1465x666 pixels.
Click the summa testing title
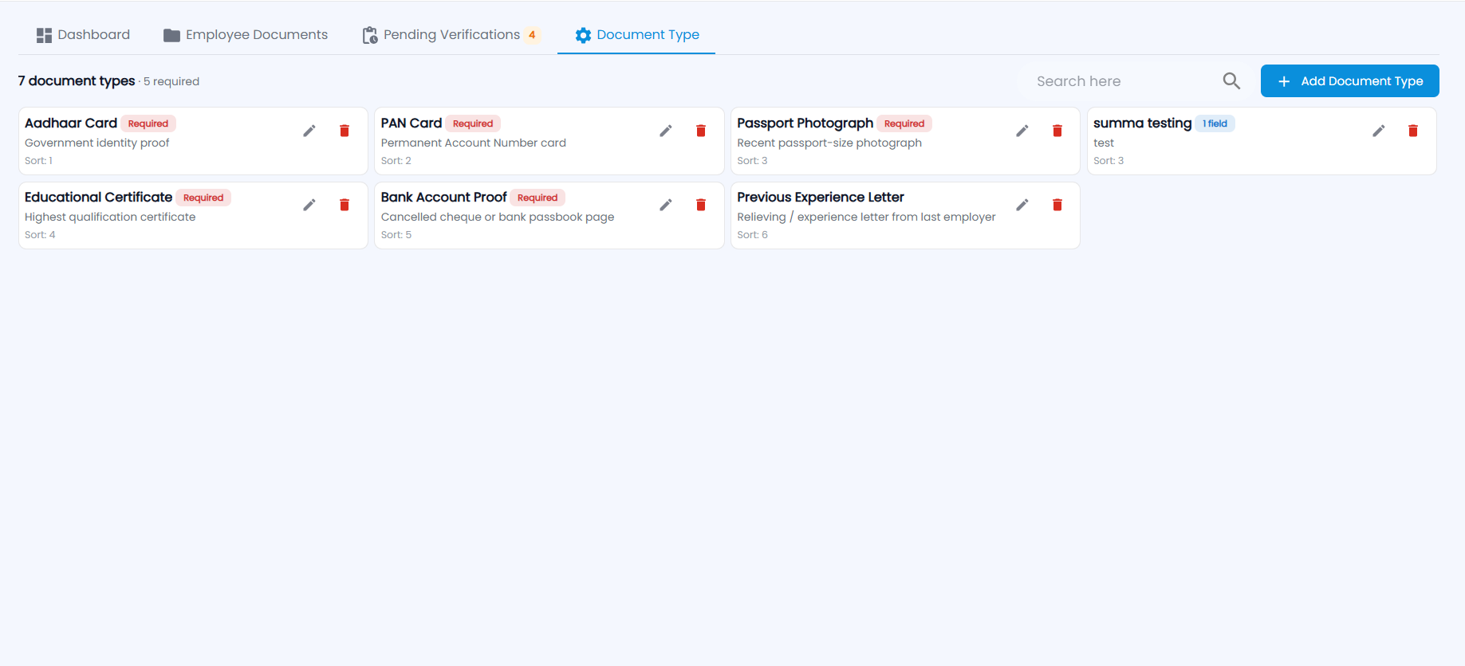pos(1142,123)
